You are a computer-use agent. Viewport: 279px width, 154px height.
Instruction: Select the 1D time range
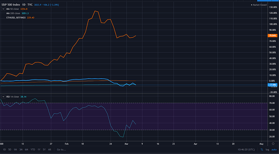coord(4,150)
